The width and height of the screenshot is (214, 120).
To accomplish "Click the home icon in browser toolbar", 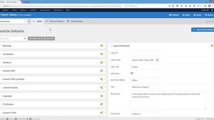I will 190,6.
